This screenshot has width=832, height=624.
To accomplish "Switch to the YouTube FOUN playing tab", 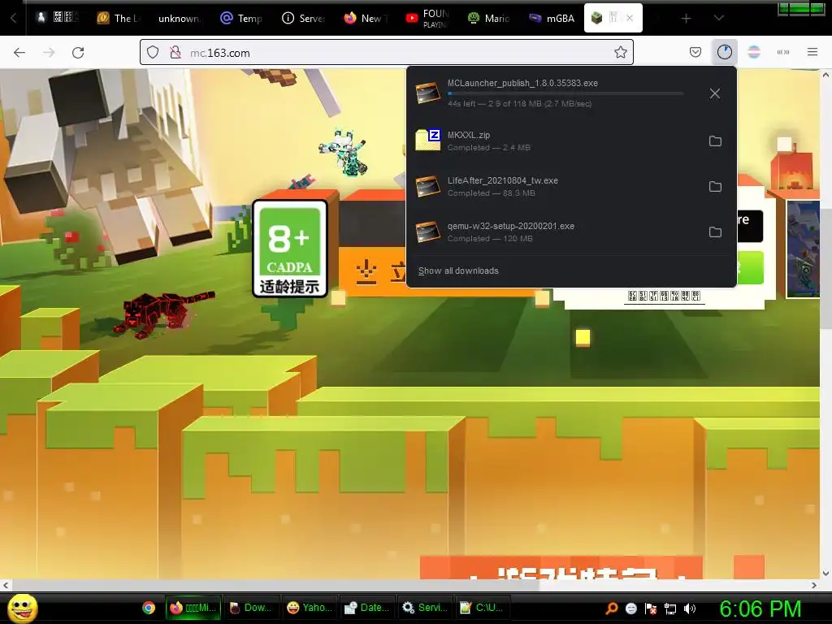I will coord(427,18).
